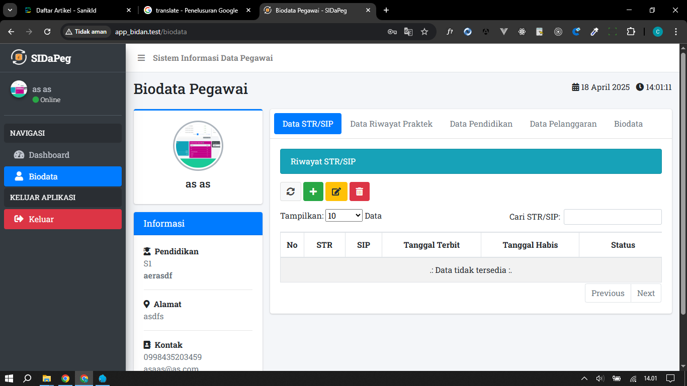Viewport: 687px width, 386px height.
Task: Reload the page using the browser refresh button
Action: (47, 32)
